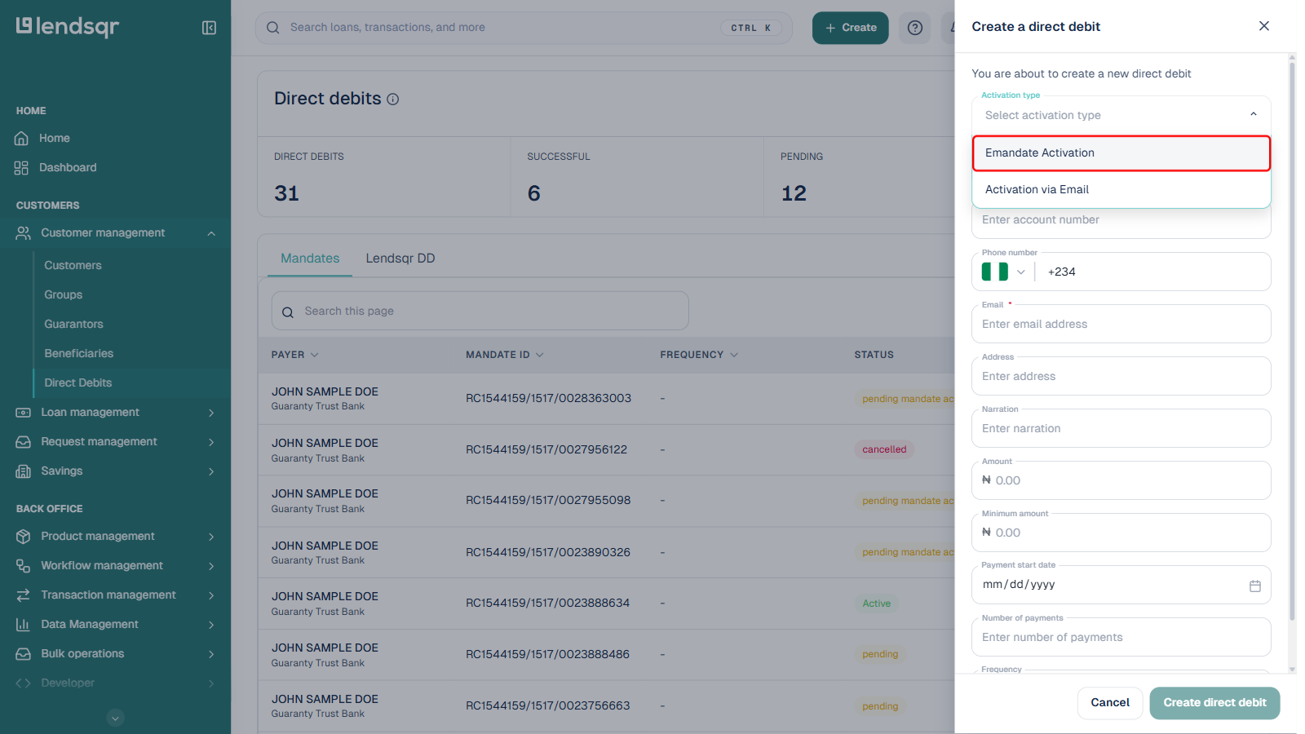Viewport: 1305px width, 734px height.
Task: Click the info icon beside Direct debits
Action: pyautogui.click(x=393, y=99)
